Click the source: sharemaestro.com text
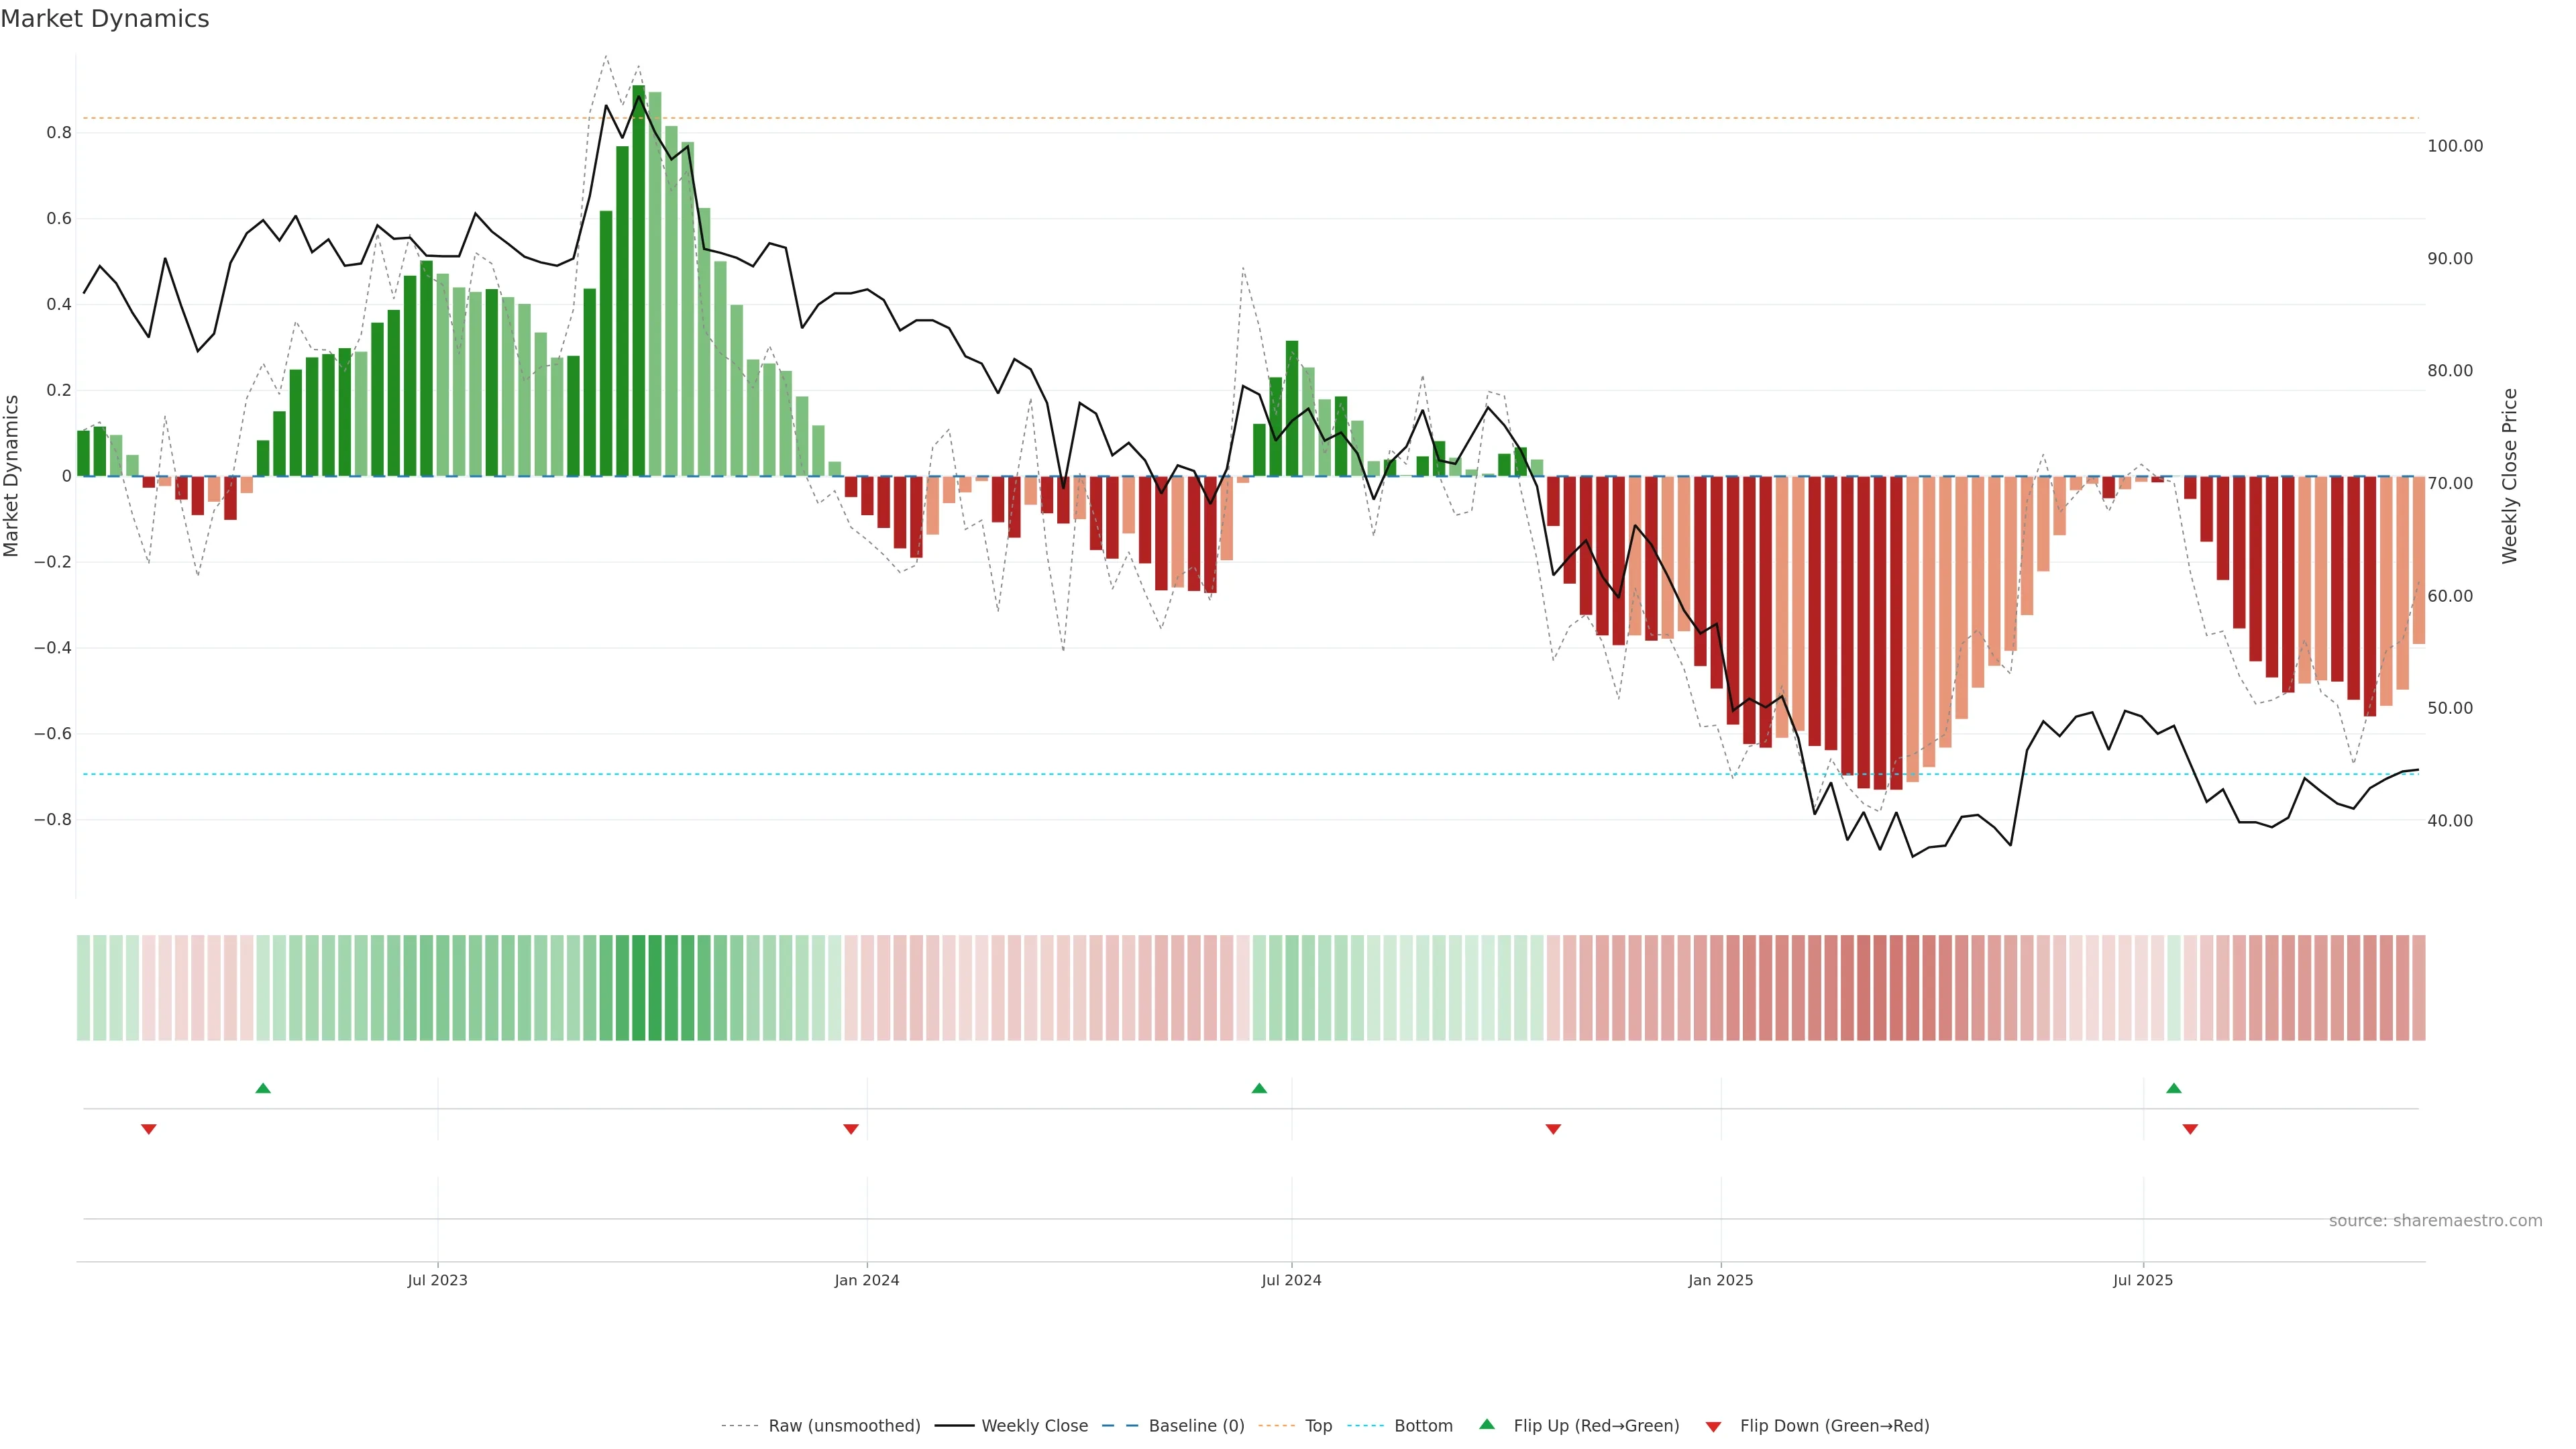The image size is (2576, 1449). click(x=2435, y=1221)
